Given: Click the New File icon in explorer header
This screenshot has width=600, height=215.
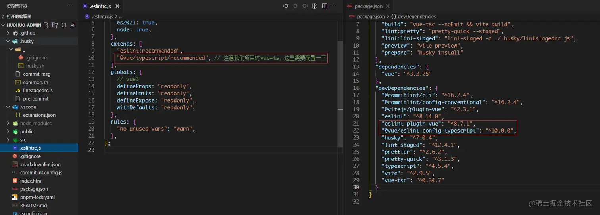Looking at the screenshot, I should pos(46,25).
